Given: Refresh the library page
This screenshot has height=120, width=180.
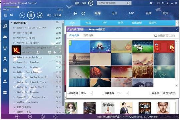Looking at the screenshot, I should point(83,14).
